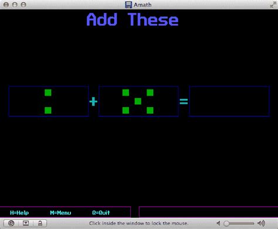The height and width of the screenshot is (229, 278).
Task: Select M=Menu option
Action: 60,213
